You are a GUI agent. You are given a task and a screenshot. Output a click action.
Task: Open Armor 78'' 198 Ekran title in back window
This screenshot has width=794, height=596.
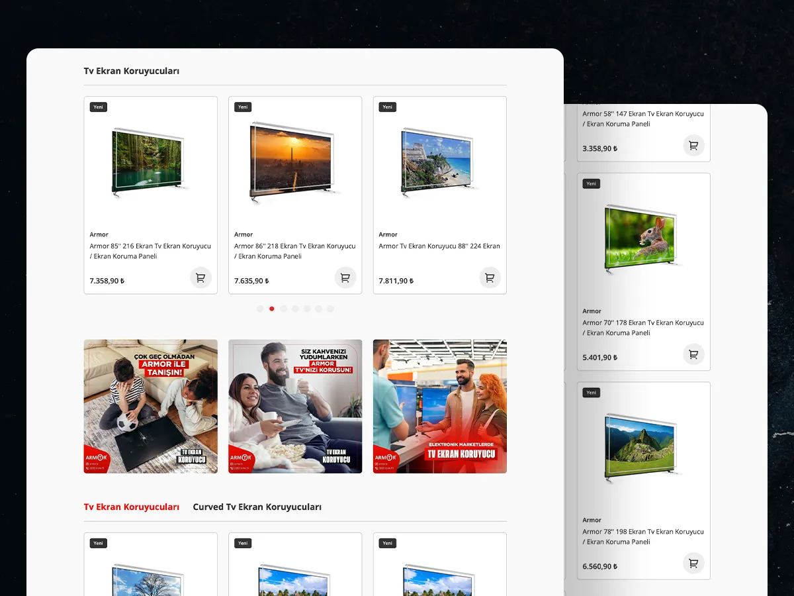pos(643,536)
